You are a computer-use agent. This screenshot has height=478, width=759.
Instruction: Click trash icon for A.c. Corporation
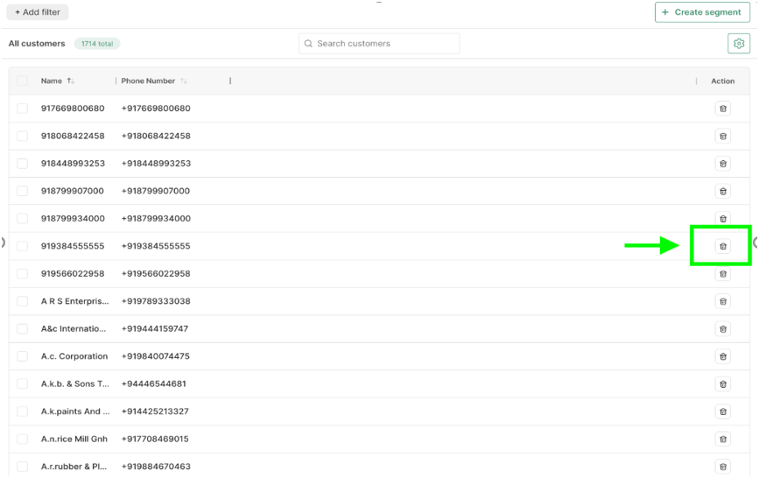[x=722, y=356]
